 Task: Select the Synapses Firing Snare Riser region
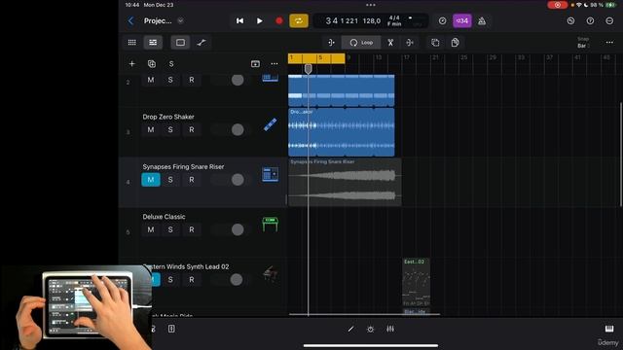pos(345,182)
